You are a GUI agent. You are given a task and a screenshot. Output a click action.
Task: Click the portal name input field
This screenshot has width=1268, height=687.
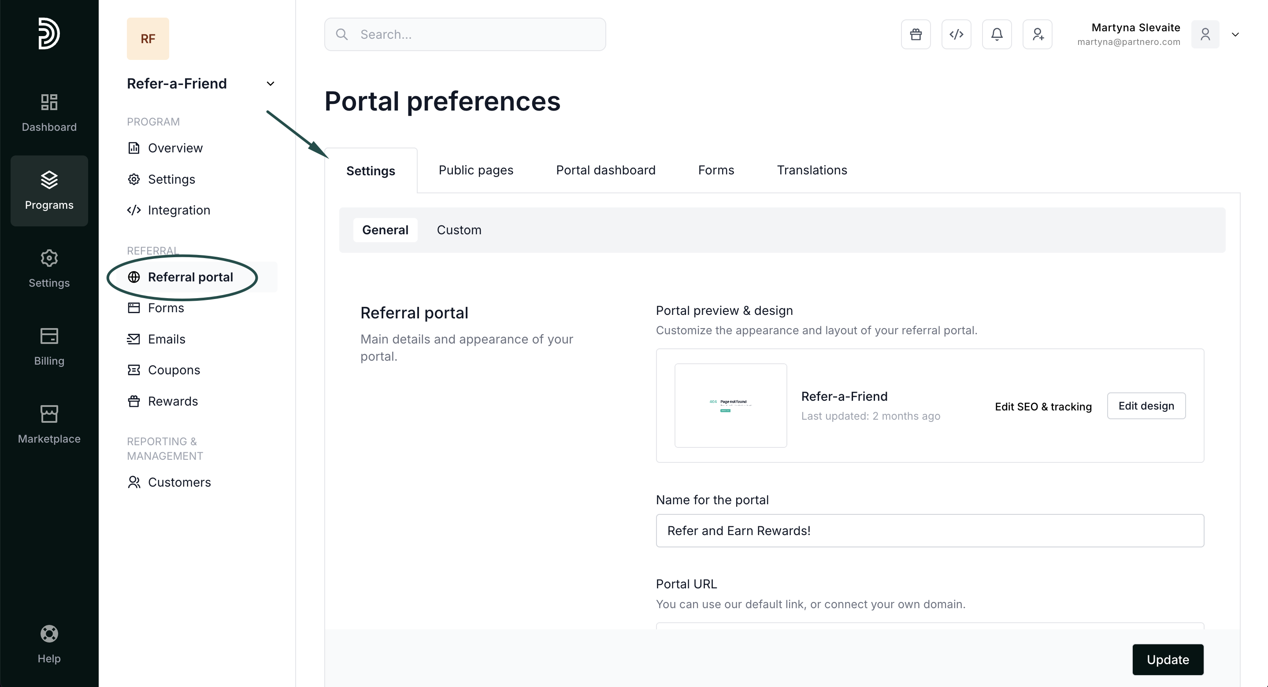click(x=929, y=531)
